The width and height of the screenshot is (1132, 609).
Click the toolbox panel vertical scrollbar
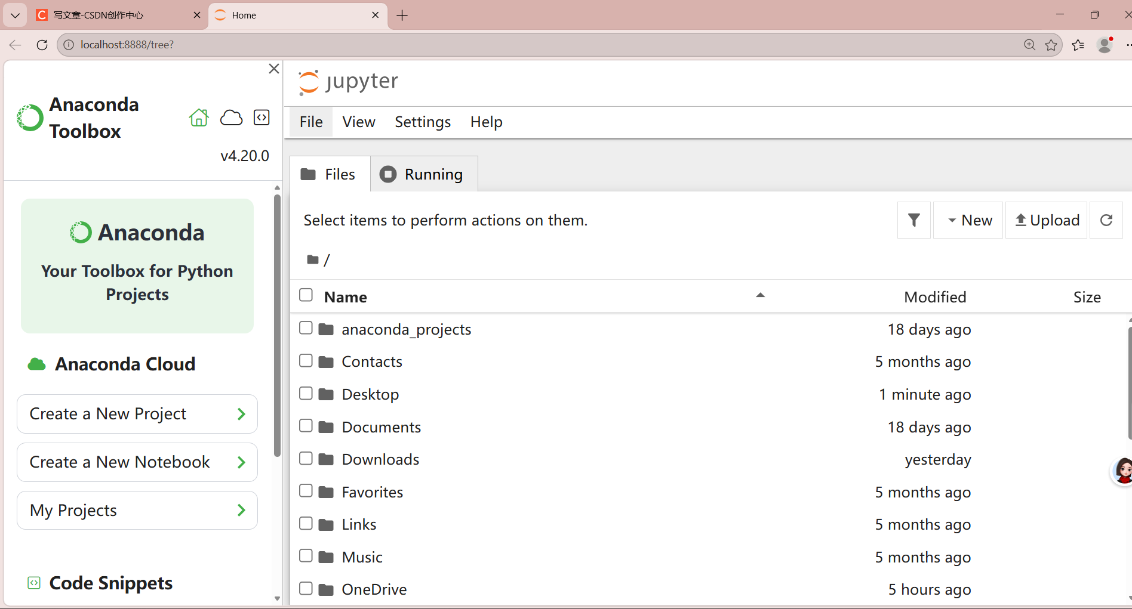(277, 325)
